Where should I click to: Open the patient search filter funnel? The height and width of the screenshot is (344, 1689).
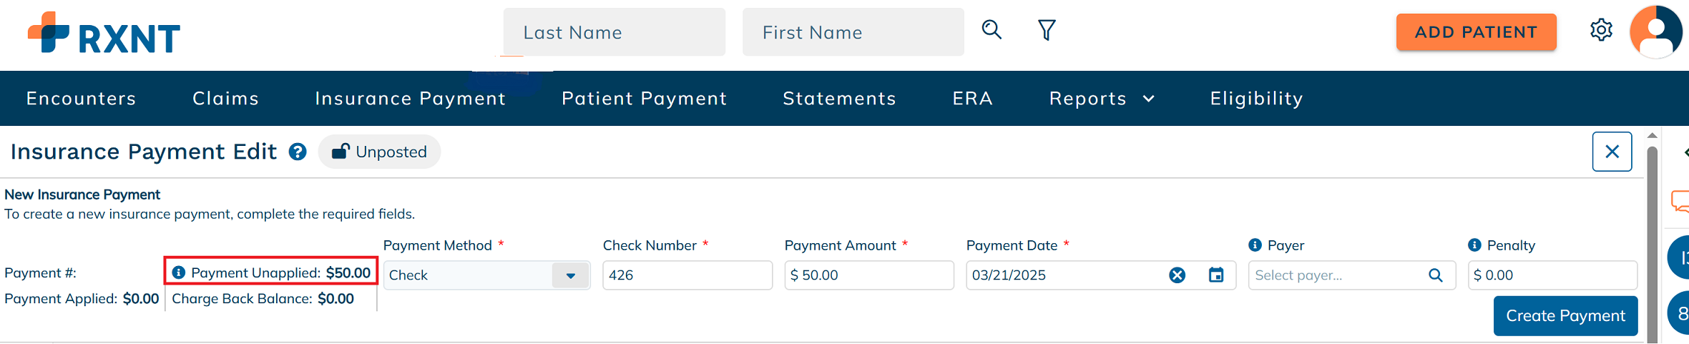[x=1047, y=30]
